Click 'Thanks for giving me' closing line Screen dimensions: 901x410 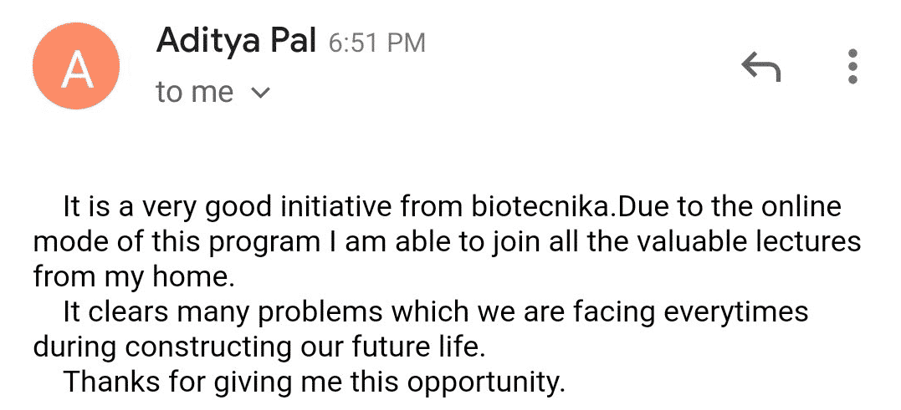[315, 382]
